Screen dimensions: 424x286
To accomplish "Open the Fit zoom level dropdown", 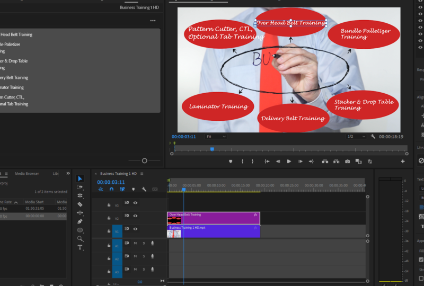I will click(x=216, y=137).
